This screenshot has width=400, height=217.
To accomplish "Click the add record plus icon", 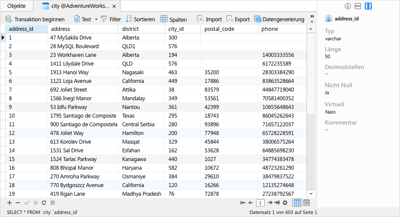I will point(10,203).
